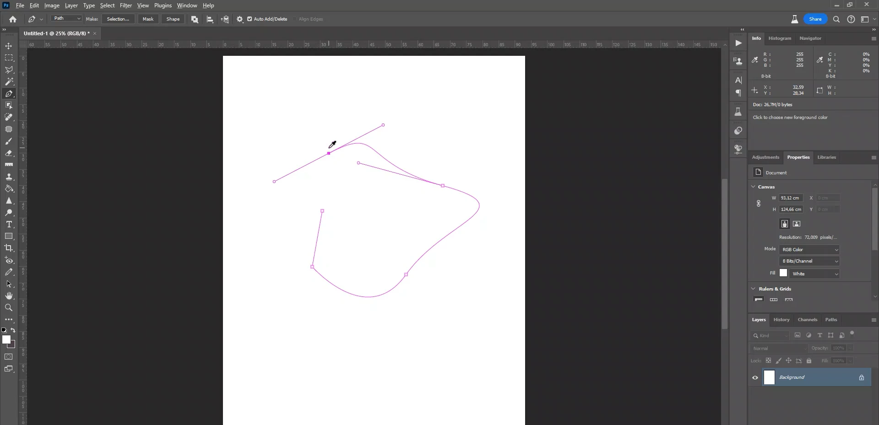The height and width of the screenshot is (425, 879).
Task: Toggle the Background layer lock icon
Action: (x=862, y=377)
